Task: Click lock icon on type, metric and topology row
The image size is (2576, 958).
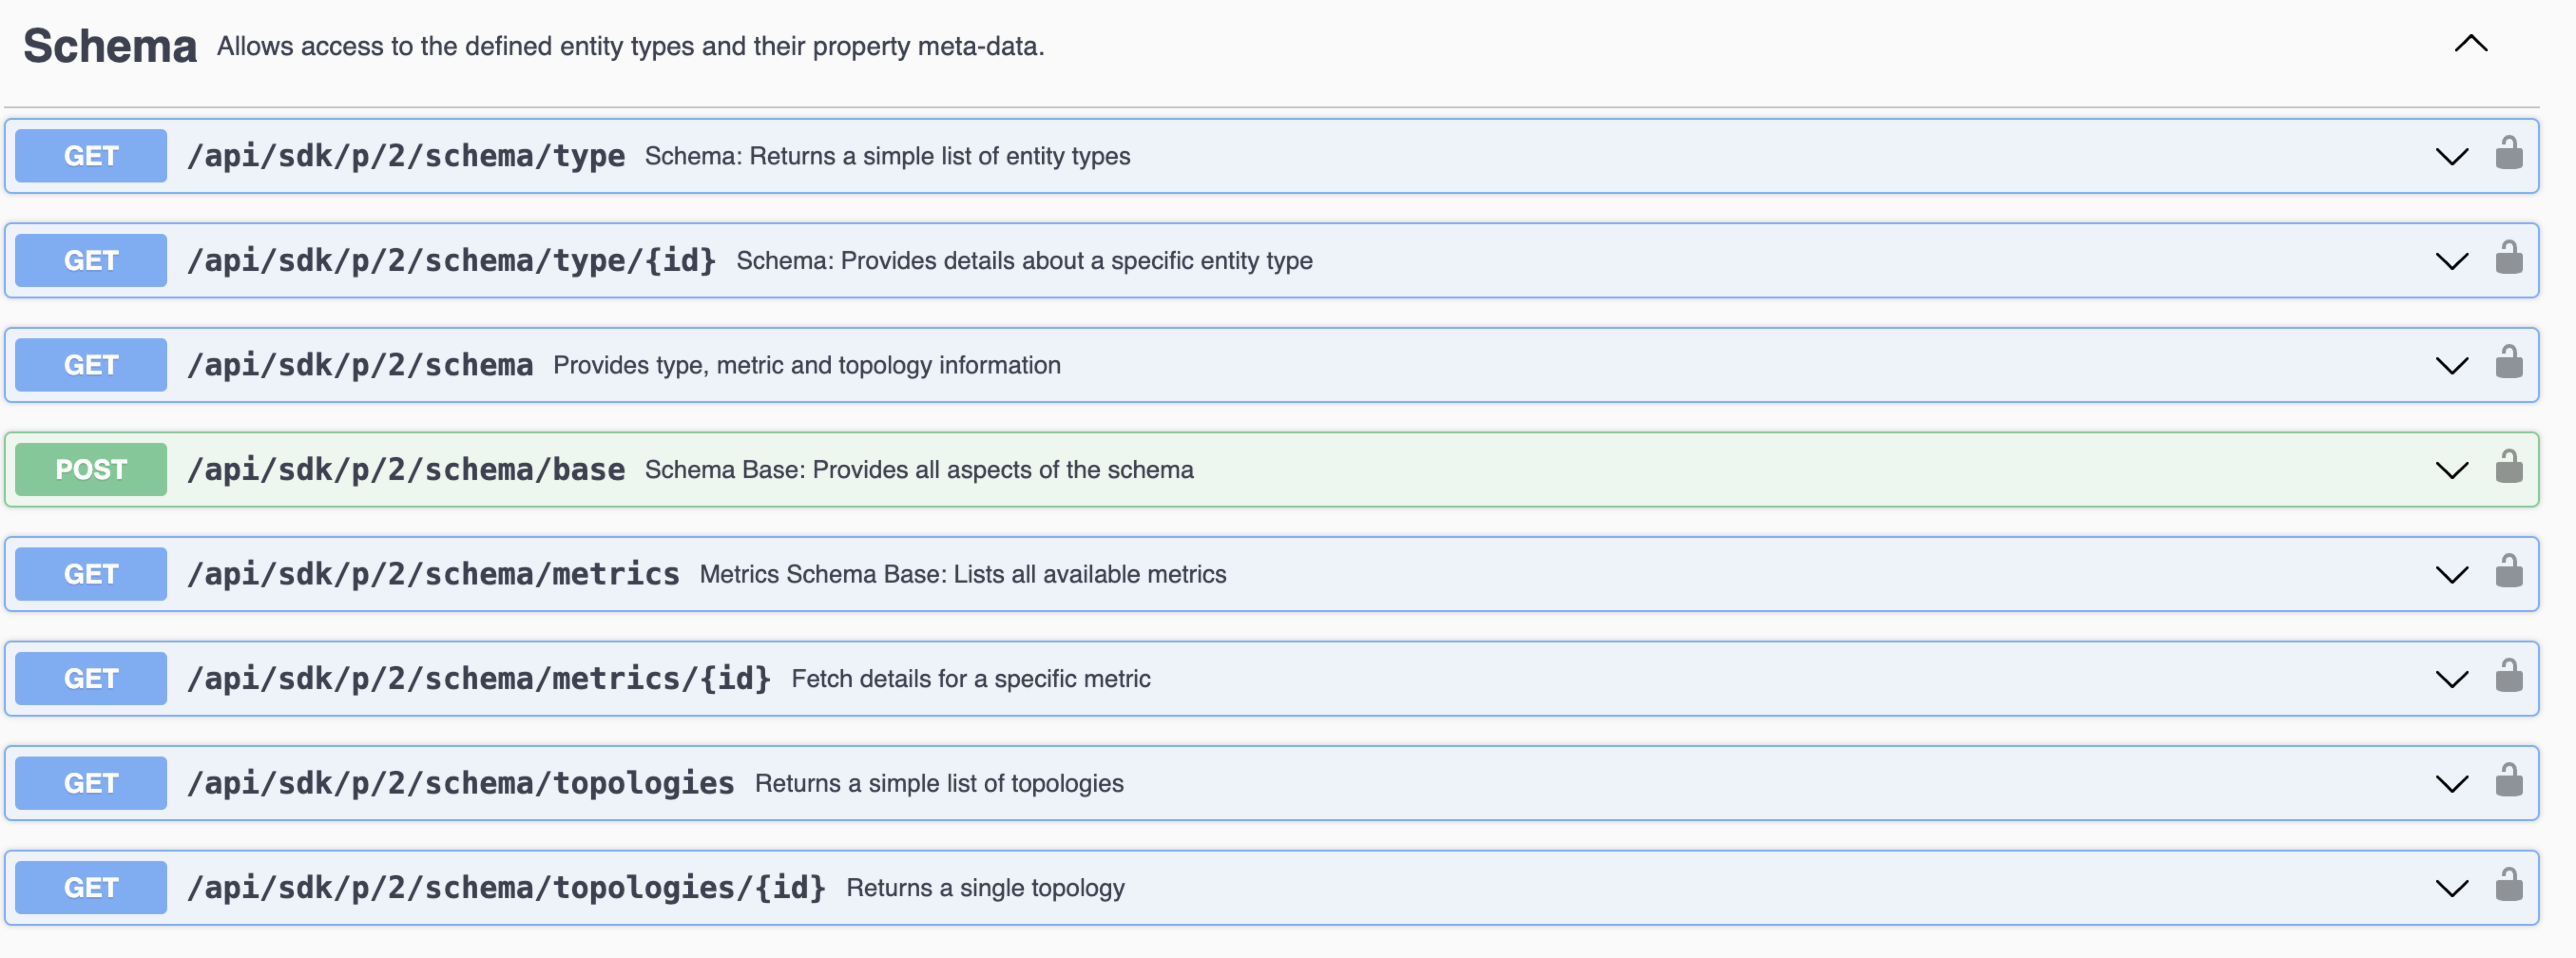Action: pos(2508,362)
